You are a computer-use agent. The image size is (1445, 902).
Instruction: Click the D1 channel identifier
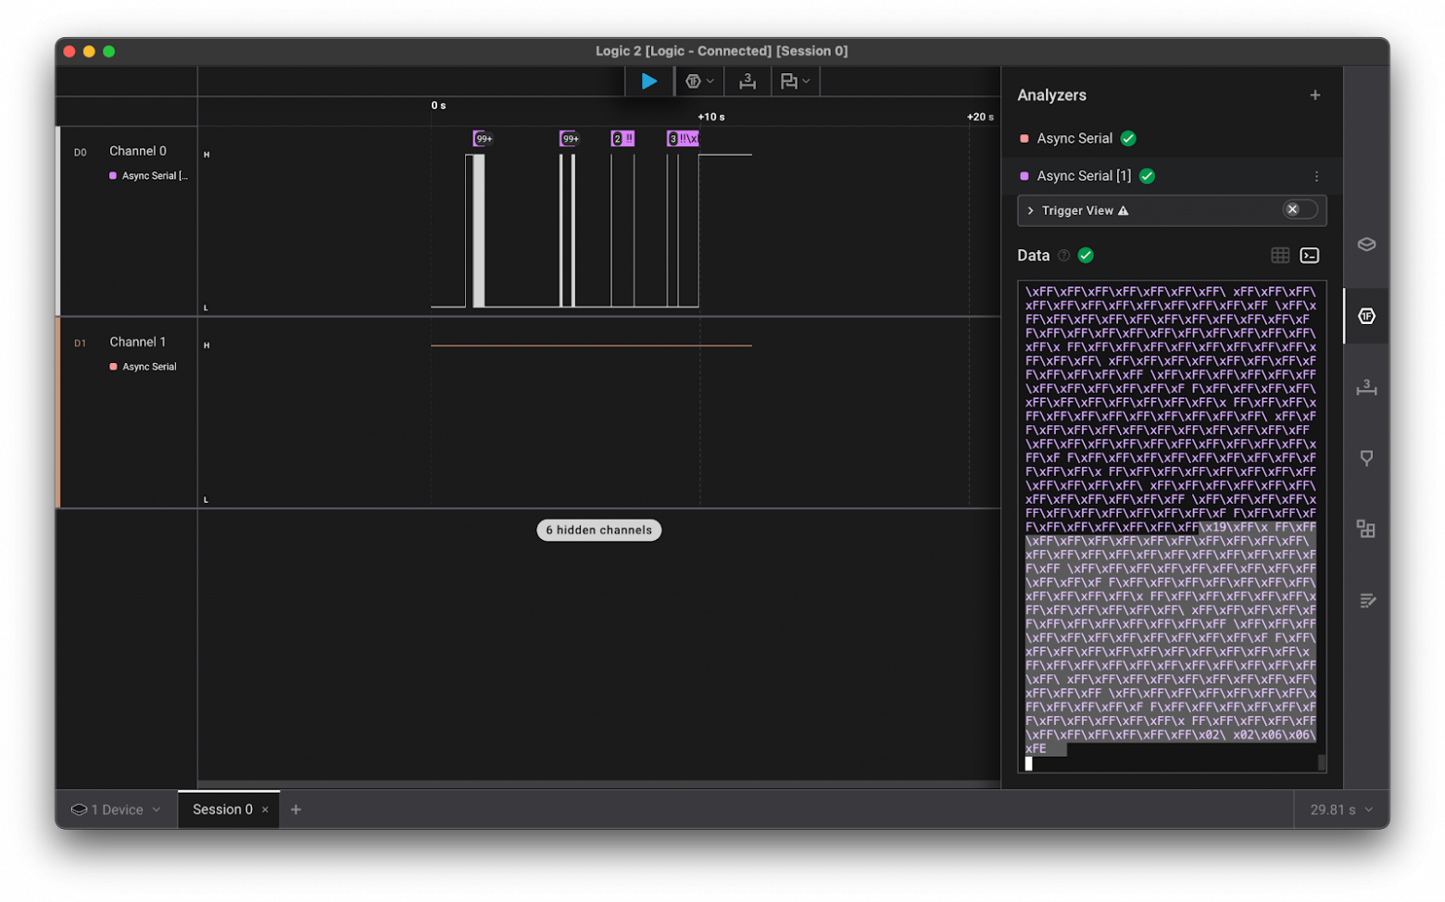81,343
